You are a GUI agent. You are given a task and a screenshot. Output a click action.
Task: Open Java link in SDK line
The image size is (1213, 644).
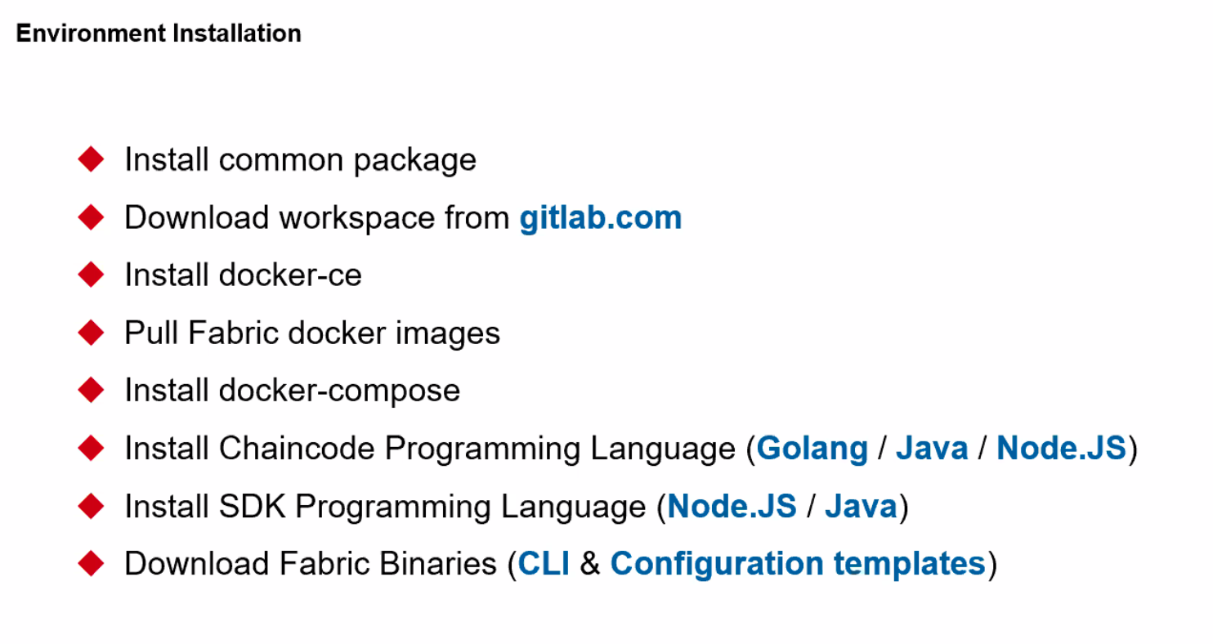coord(861,507)
